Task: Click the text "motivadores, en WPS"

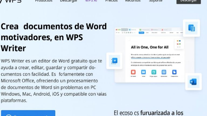Action: pos(42,37)
